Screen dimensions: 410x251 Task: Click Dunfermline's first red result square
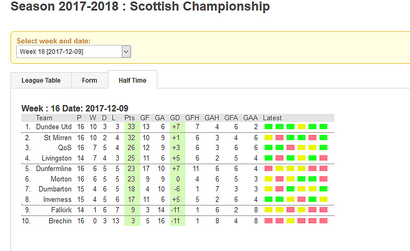pyautogui.click(x=269, y=168)
